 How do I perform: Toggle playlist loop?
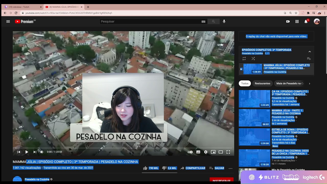tap(244, 59)
